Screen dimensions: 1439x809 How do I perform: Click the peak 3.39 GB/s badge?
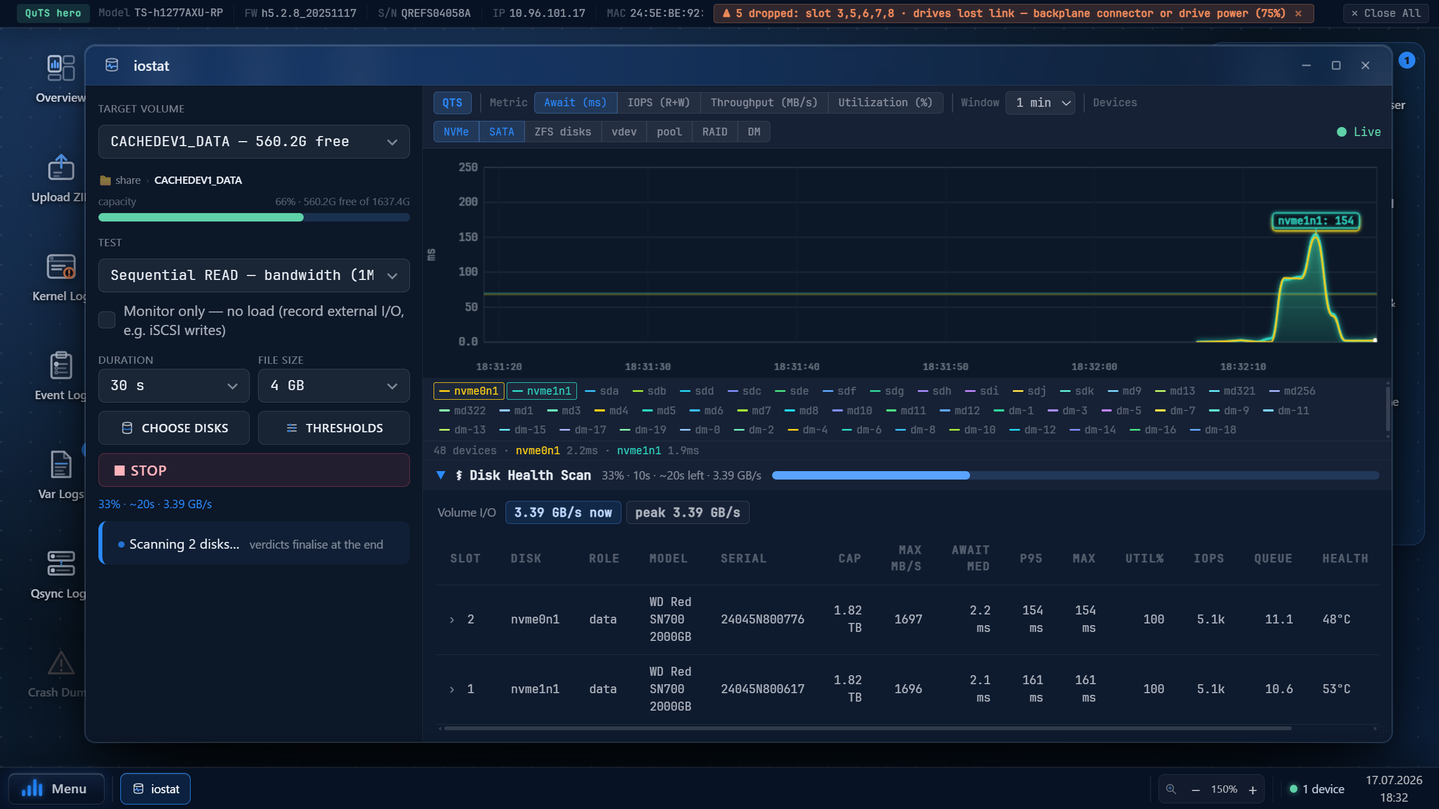(687, 513)
